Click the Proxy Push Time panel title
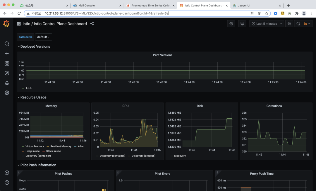The width and height of the screenshot is (316, 191). pyautogui.click(x=262, y=174)
